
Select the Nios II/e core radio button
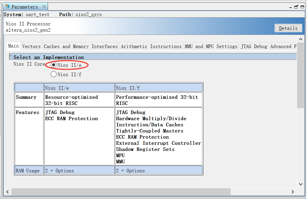point(53,65)
